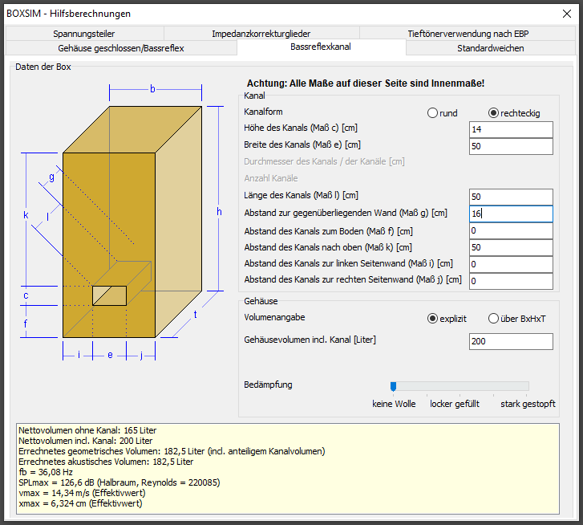The height and width of the screenshot is (525, 583).
Task: Close the BOXSIM Hilfsberechnungen window
Action: [x=563, y=13]
